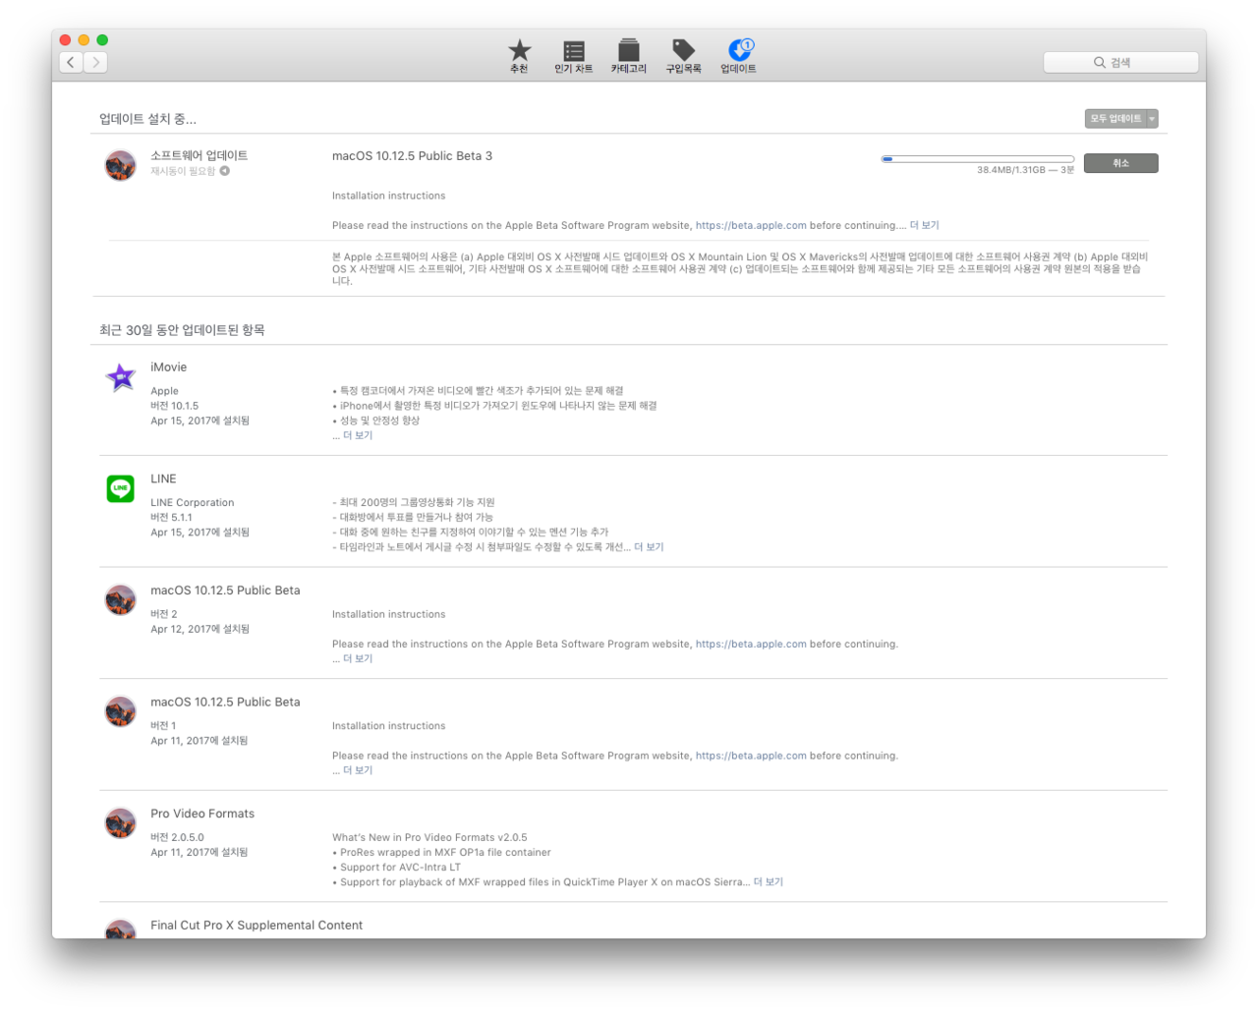Click the Apple developer name under iMovie
The height and width of the screenshot is (1013, 1258).
(165, 391)
